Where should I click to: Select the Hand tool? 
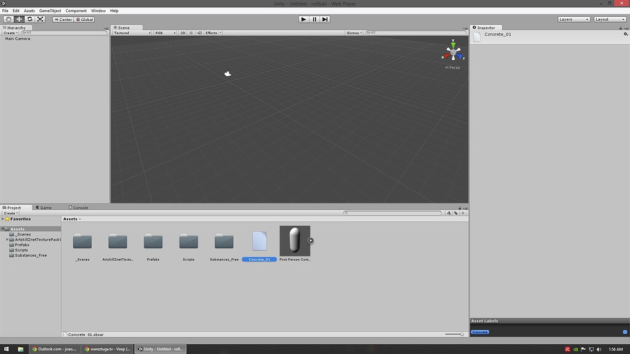7,19
